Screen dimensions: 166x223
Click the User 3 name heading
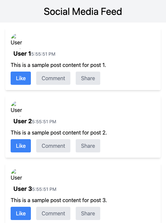click(23, 189)
